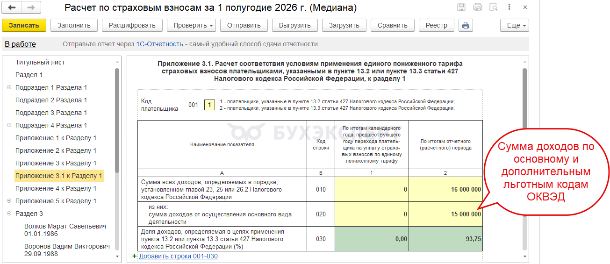The height and width of the screenshot is (264, 610).
Task: Open the Проверить dropdown button
Action: tap(191, 25)
